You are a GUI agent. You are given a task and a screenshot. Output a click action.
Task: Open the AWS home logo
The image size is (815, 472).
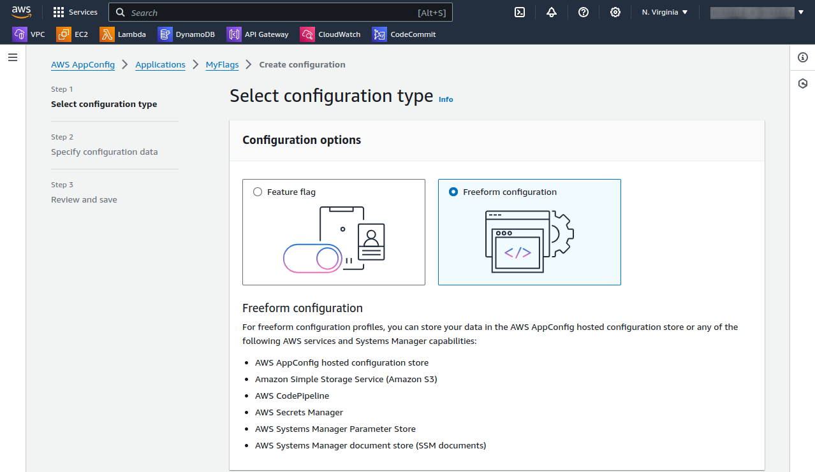click(21, 12)
